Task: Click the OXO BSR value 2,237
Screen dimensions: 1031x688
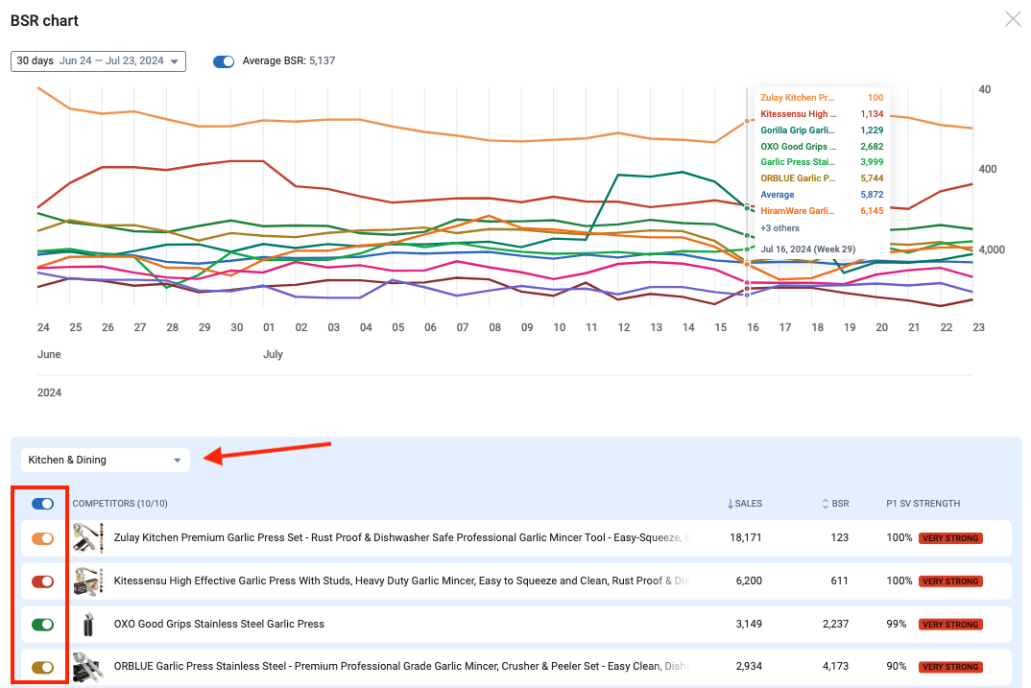Action: pos(836,624)
